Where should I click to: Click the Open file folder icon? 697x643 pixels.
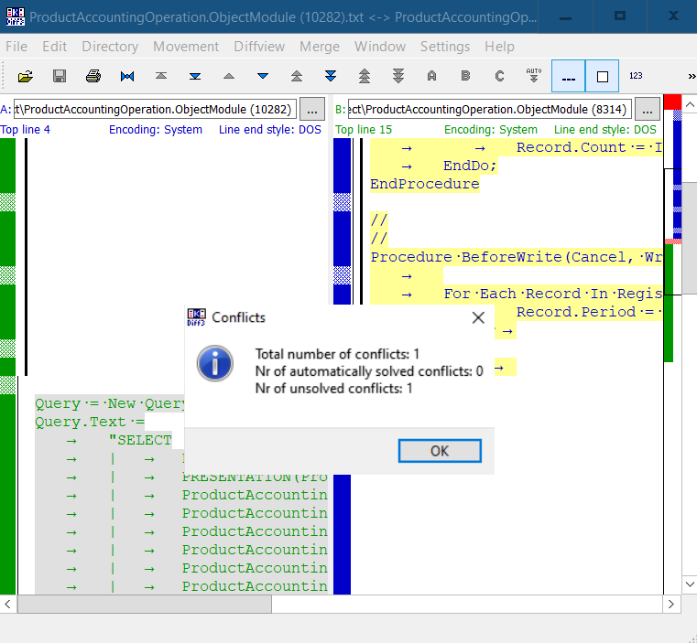click(x=26, y=77)
